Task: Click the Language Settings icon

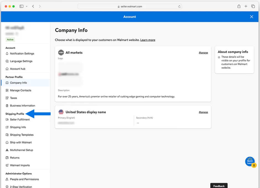Action: (x=7, y=61)
